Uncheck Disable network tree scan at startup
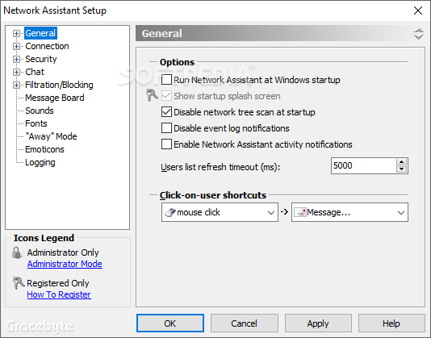This screenshot has width=431, height=338. pyautogui.click(x=166, y=112)
